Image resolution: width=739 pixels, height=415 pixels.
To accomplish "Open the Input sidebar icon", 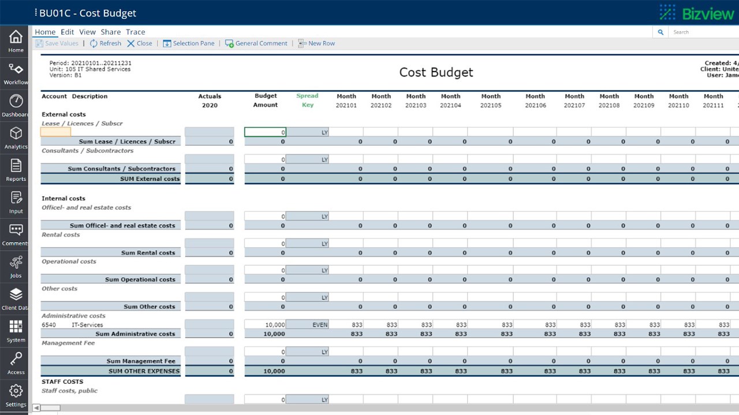I will (16, 198).
